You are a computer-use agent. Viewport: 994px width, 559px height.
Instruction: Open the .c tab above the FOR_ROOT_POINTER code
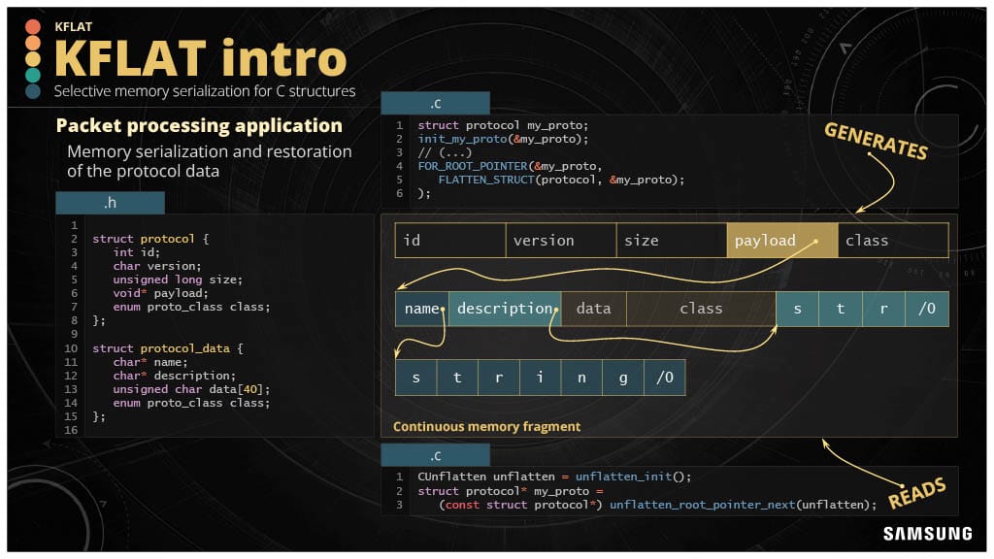[436, 103]
